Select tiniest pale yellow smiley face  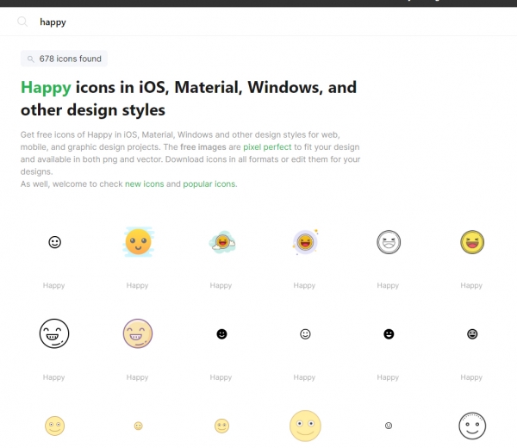tap(138, 426)
